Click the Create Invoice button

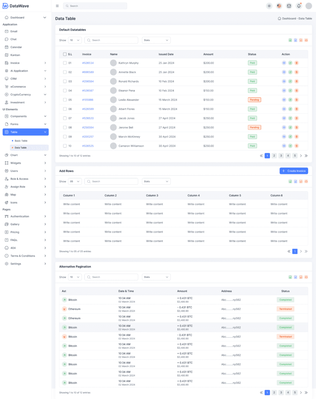293,171
